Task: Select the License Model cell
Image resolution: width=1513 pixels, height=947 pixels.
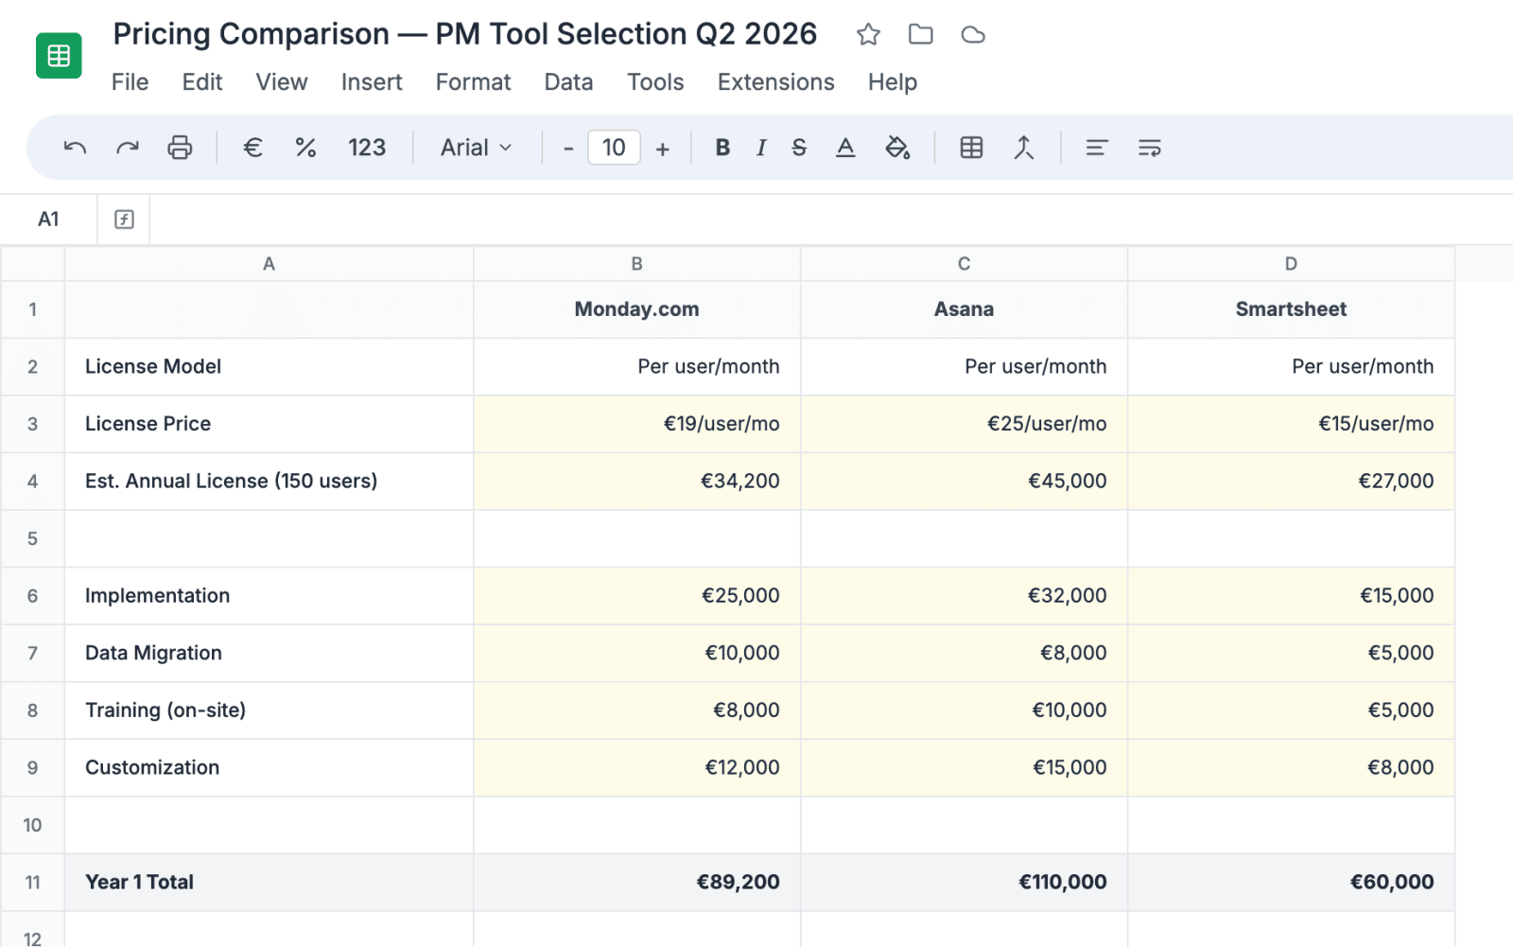Action: pos(269,367)
